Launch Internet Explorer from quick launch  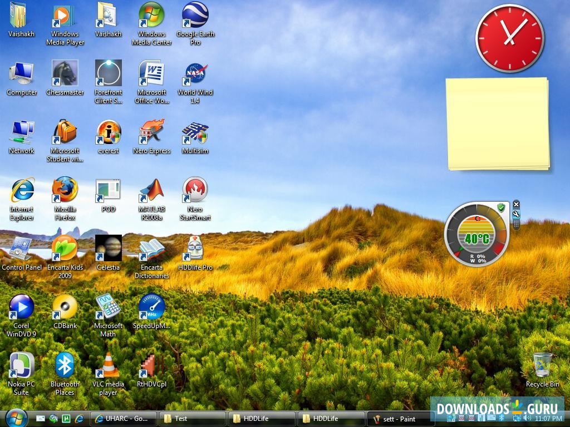tap(79, 419)
